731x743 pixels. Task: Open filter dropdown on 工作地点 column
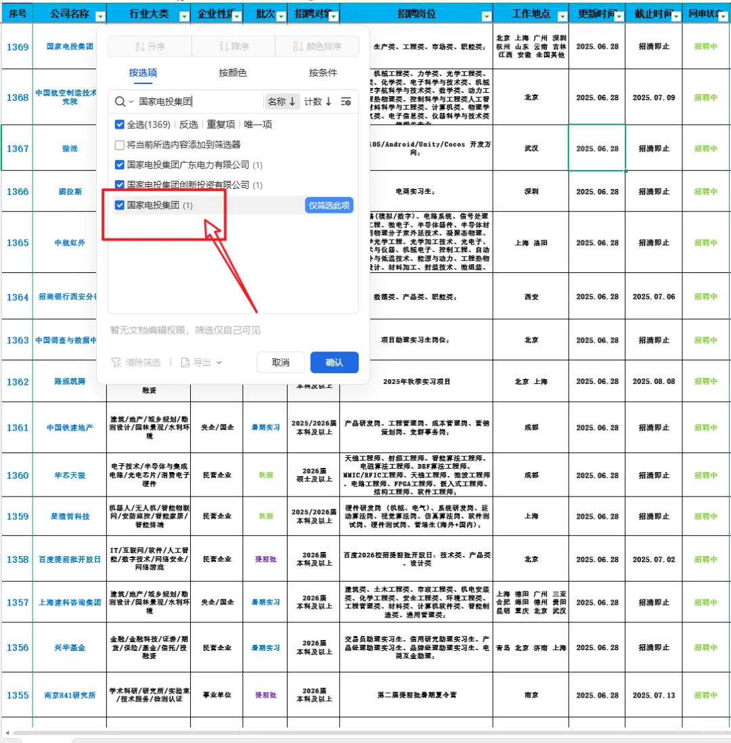(x=562, y=16)
